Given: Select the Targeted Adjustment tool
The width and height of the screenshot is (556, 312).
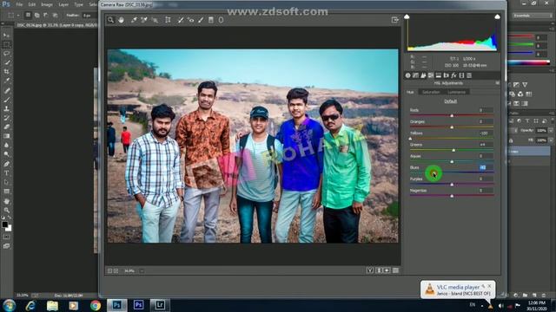Looking at the screenshot, I should [x=155, y=20].
